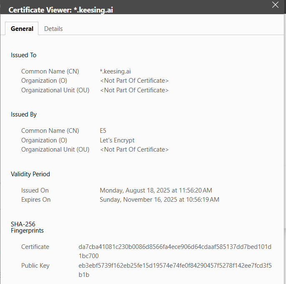Click the SHA-256 Fingerprints heading
This screenshot has width=286, height=284.
coord(27,227)
